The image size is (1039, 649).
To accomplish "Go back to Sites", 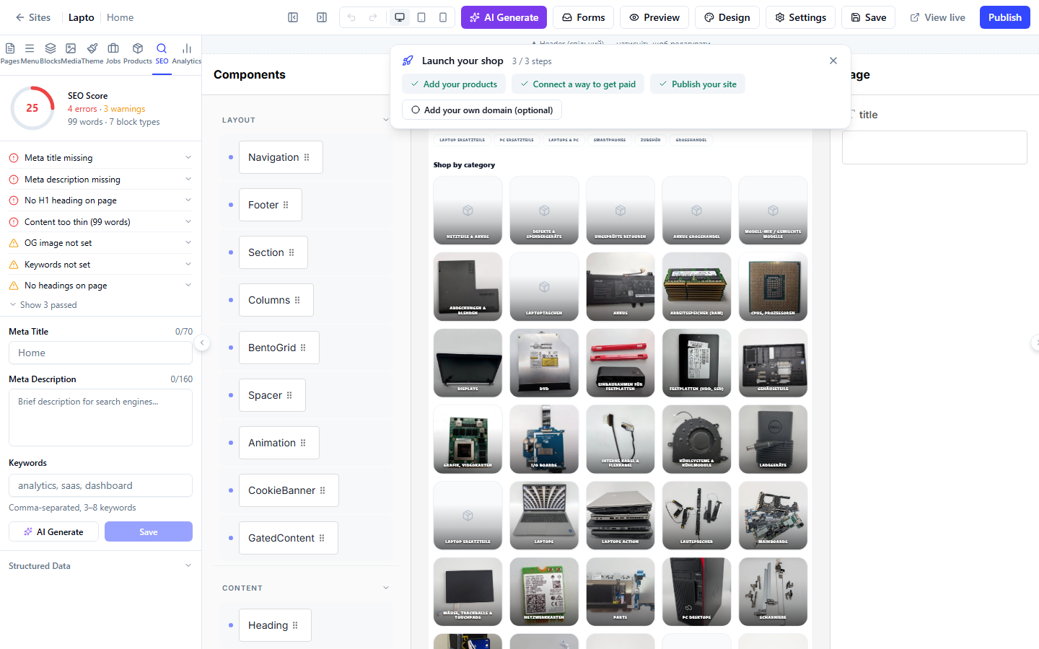I will click(x=33, y=17).
